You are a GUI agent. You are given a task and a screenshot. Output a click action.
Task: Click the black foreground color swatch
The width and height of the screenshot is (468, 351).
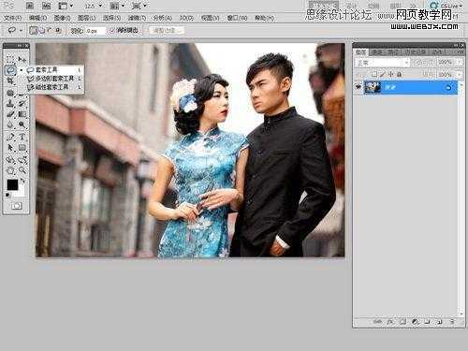12,184
